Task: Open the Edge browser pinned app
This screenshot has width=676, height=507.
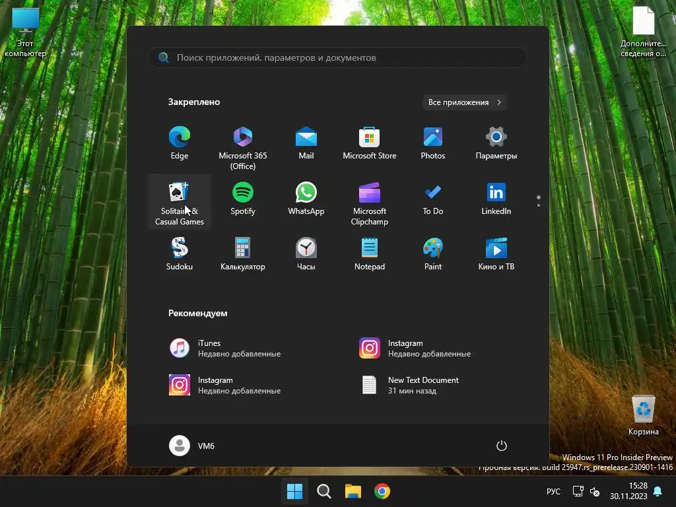Action: pyautogui.click(x=180, y=143)
